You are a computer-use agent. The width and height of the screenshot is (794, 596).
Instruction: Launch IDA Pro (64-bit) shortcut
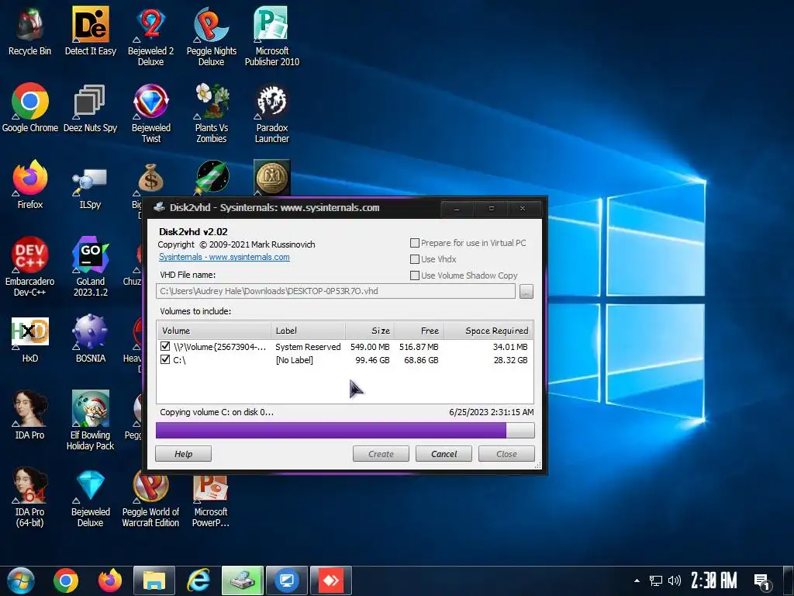(x=30, y=497)
